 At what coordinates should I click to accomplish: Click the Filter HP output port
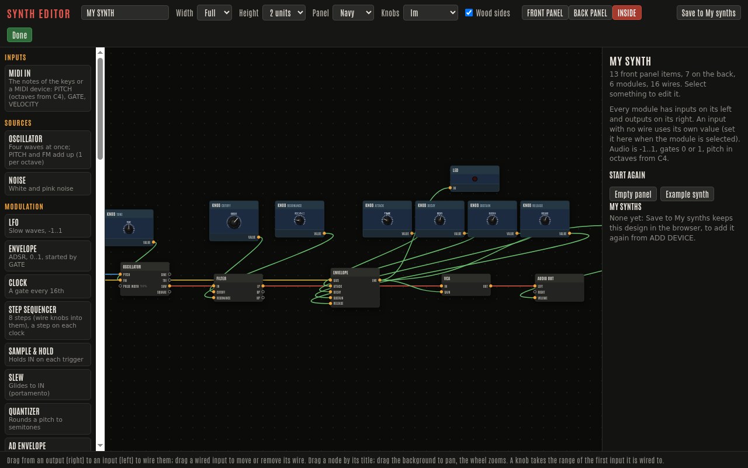pyautogui.click(x=263, y=298)
